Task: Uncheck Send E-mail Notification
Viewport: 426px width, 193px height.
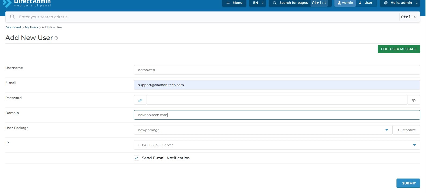Action: pyautogui.click(x=137, y=158)
